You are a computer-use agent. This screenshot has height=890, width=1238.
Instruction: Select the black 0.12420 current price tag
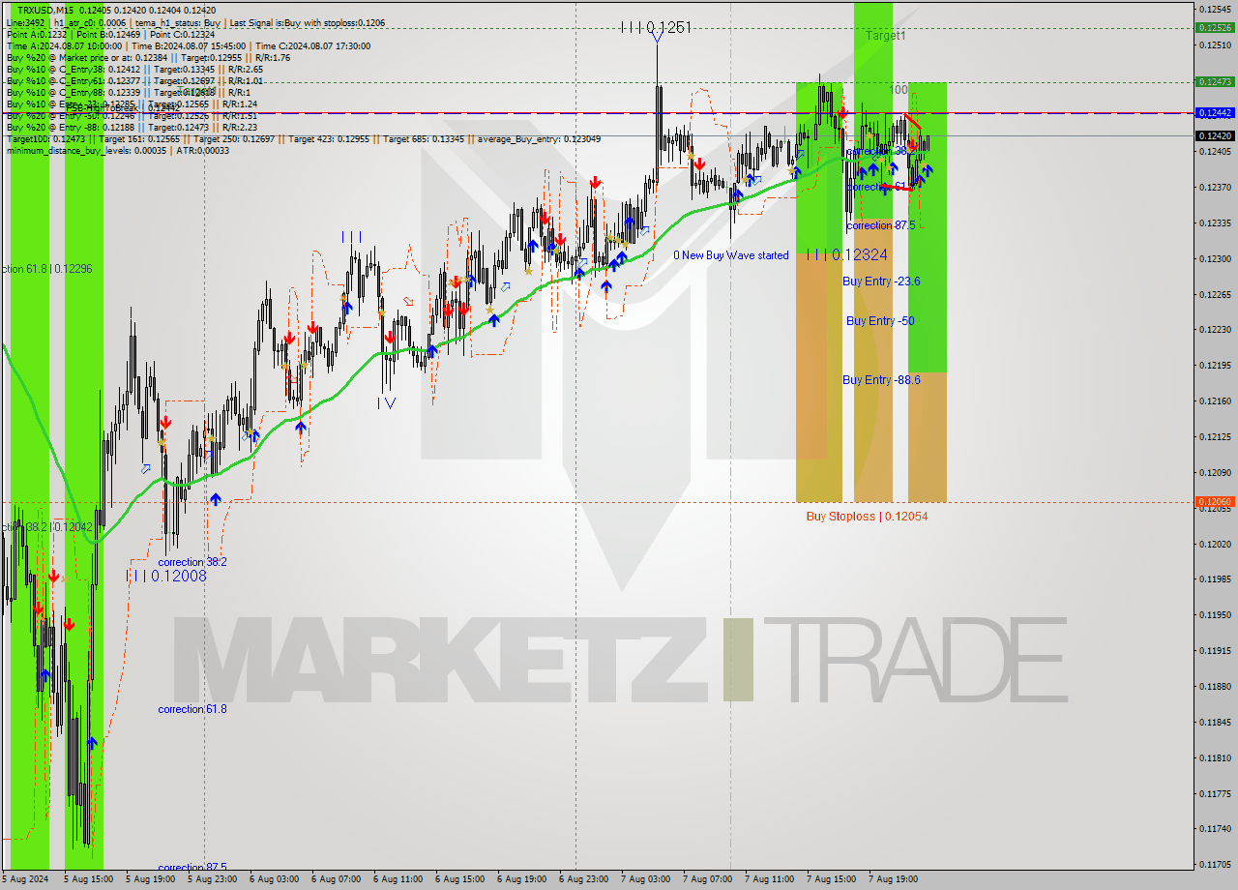point(1214,136)
